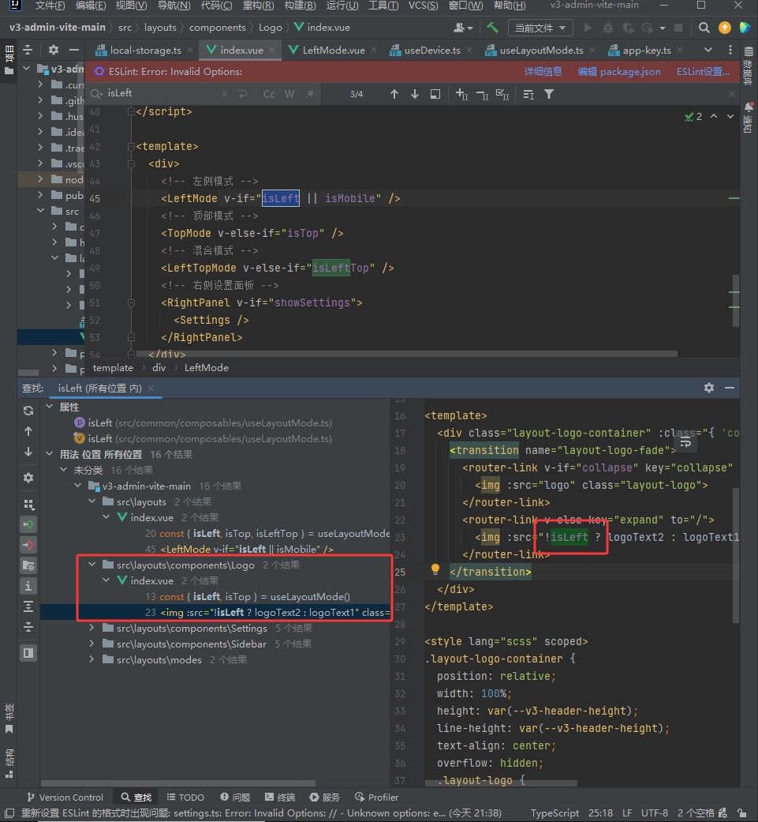The image size is (758, 822).
Task: Click the Debug bug icon
Action: pos(608,28)
